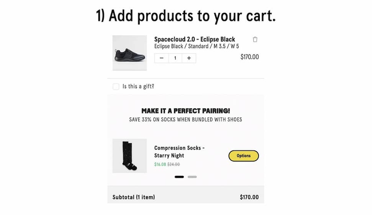
Task: Click the "Make it a perfect pairing!" heading
Action: tap(186, 111)
